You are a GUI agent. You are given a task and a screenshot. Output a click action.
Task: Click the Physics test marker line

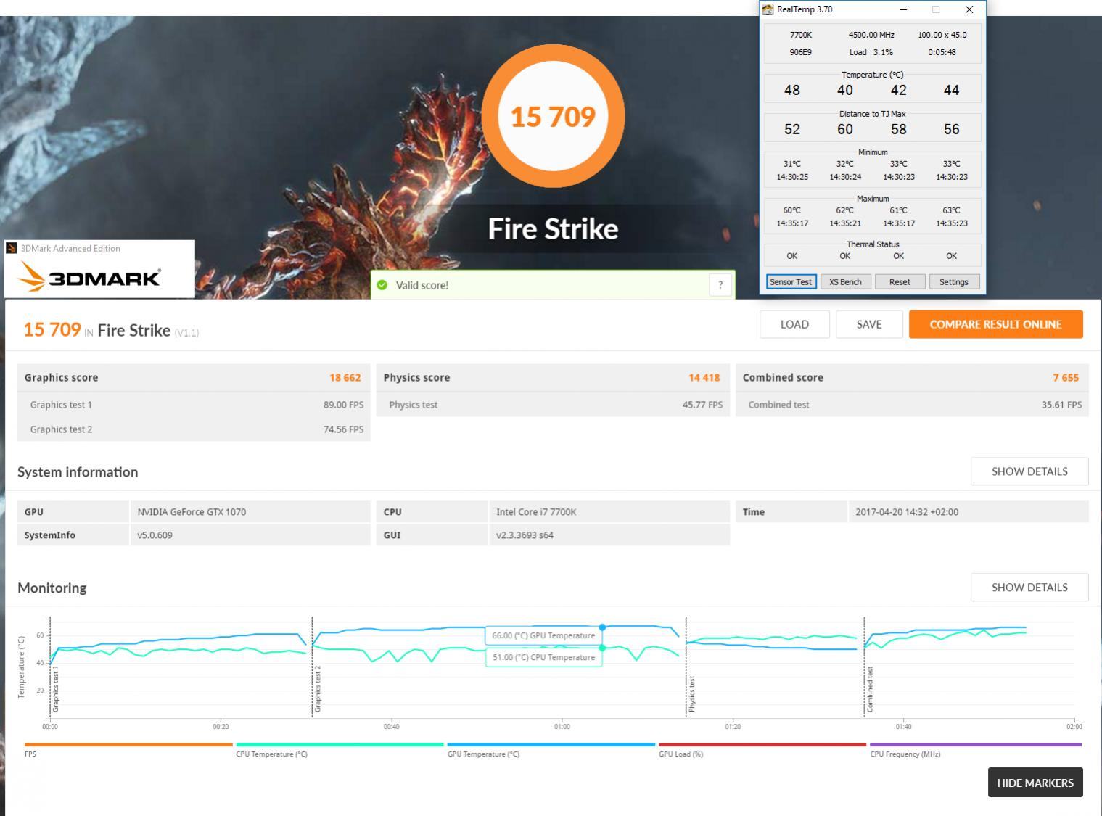coord(686,667)
